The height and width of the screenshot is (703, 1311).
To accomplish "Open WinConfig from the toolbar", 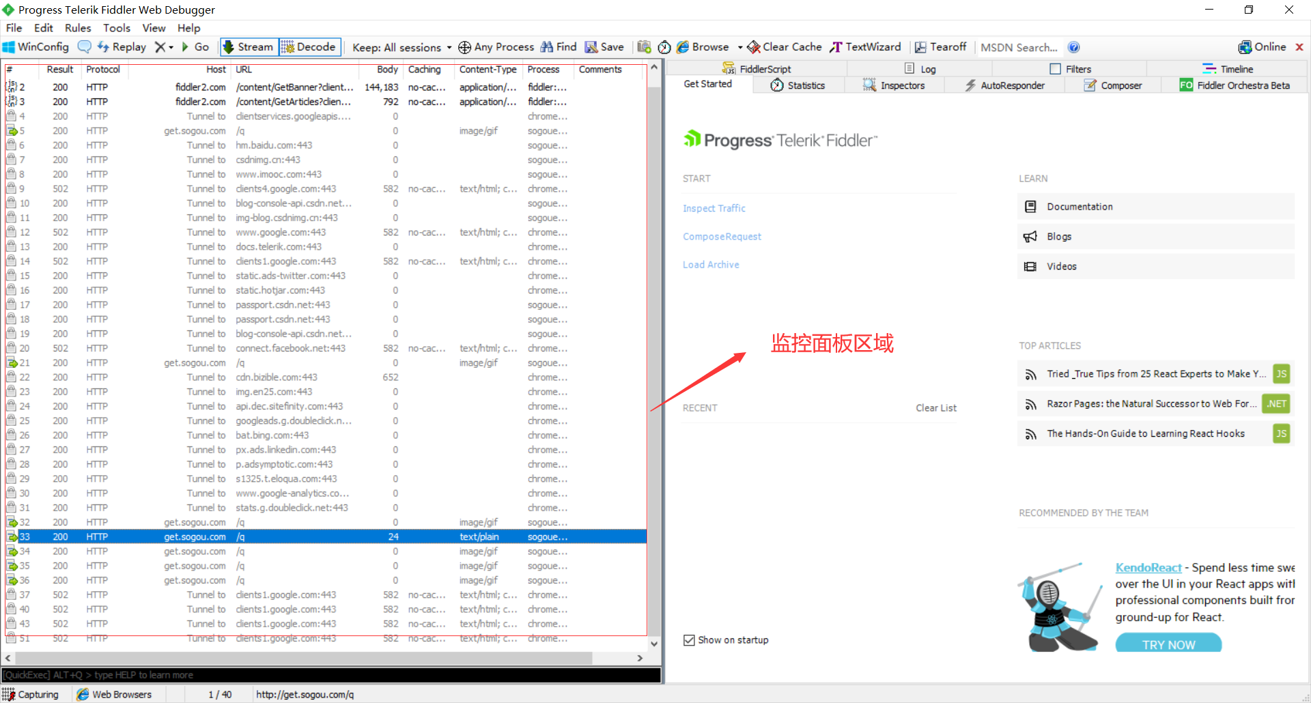I will [36, 47].
